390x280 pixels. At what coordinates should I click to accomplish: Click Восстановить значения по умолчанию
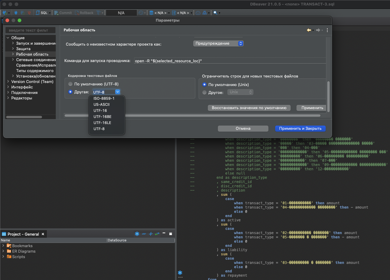coord(249,108)
